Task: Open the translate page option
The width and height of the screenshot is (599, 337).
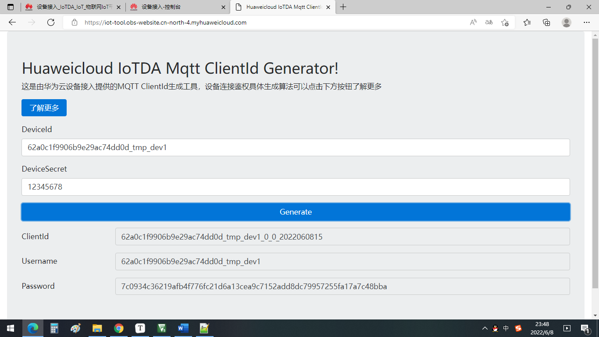Action: (489, 22)
